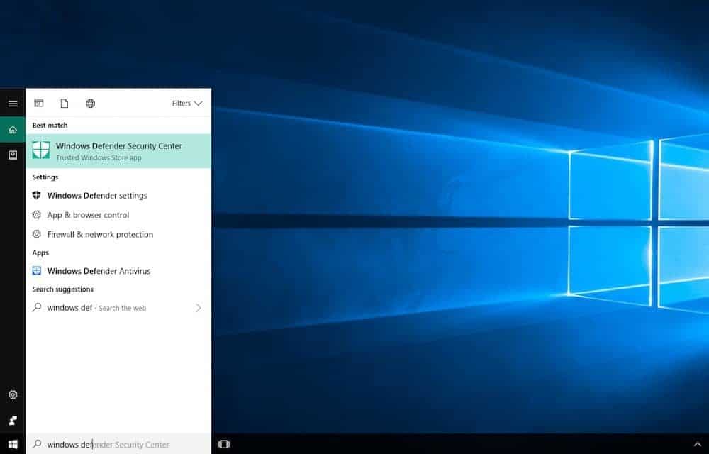The image size is (709, 454).
Task: Expand the Filters dropdown
Action: pos(187,104)
